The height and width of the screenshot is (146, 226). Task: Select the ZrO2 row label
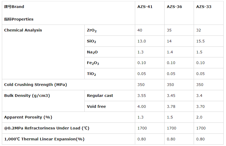(92, 30)
